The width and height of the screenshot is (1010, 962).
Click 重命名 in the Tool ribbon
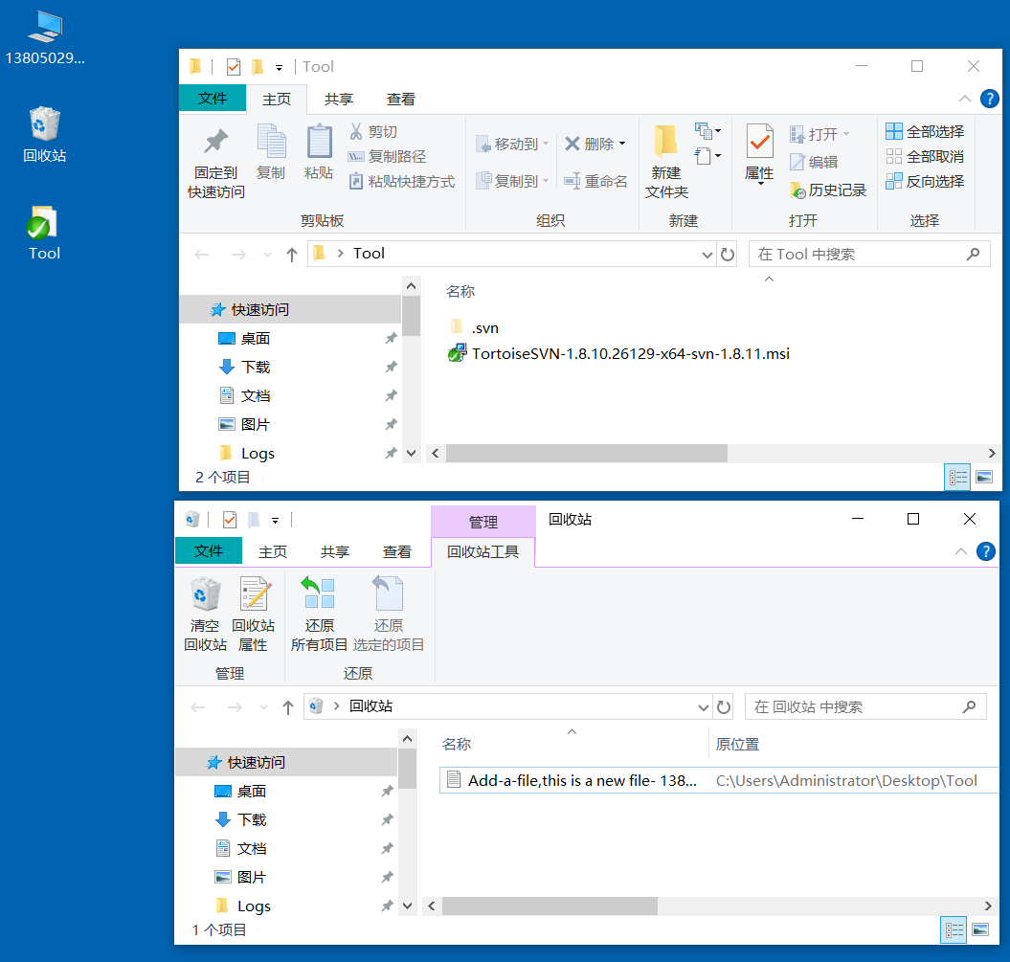595,182
